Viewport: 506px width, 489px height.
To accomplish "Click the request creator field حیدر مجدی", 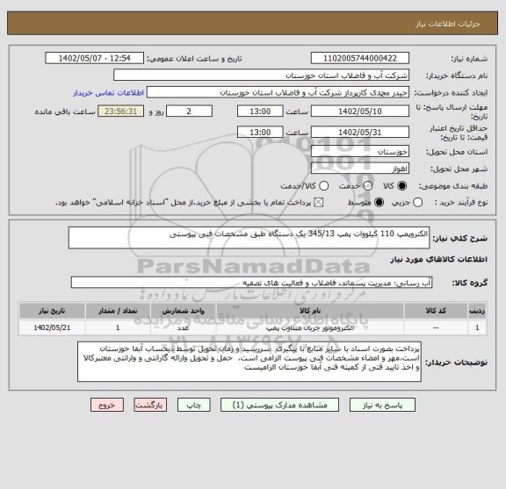I will (x=278, y=92).
